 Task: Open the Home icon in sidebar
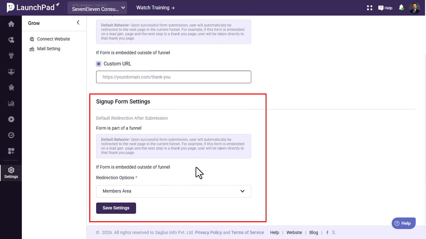click(11, 24)
